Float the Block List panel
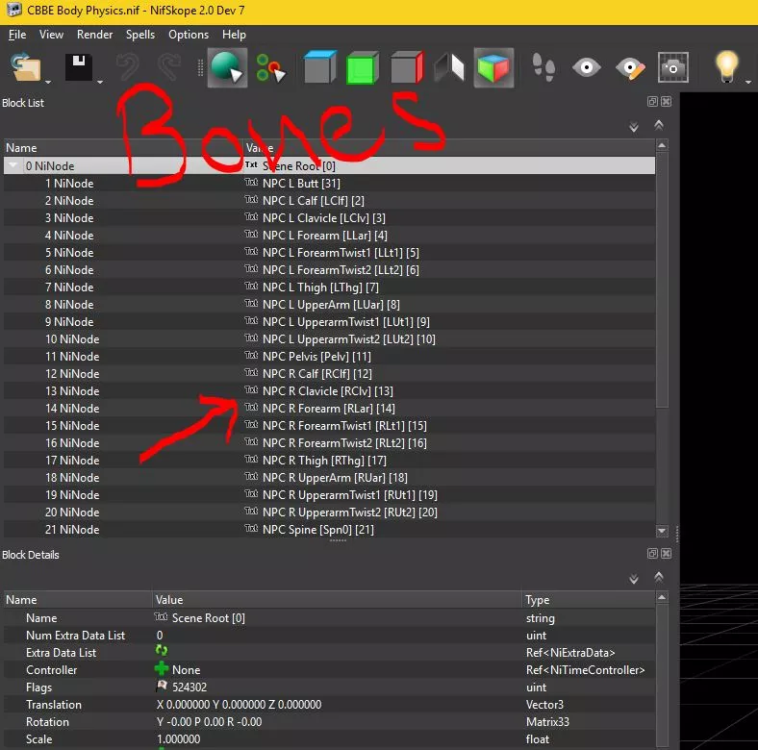This screenshot has height=750, width=758. pos(652,102)
